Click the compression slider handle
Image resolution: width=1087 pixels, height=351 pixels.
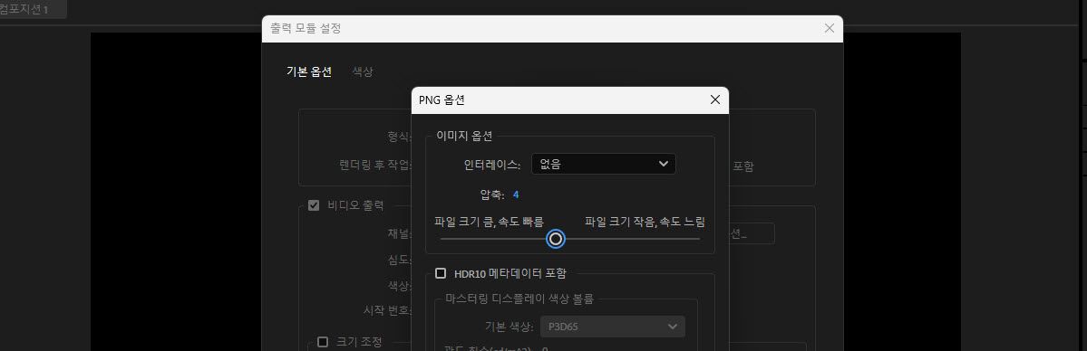click(555, 239)
